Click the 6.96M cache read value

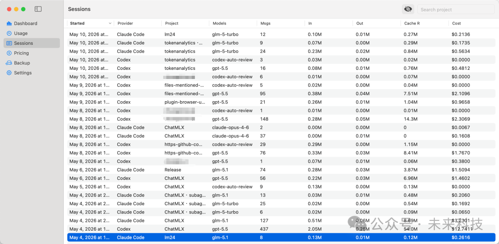[x=411, y=178]
